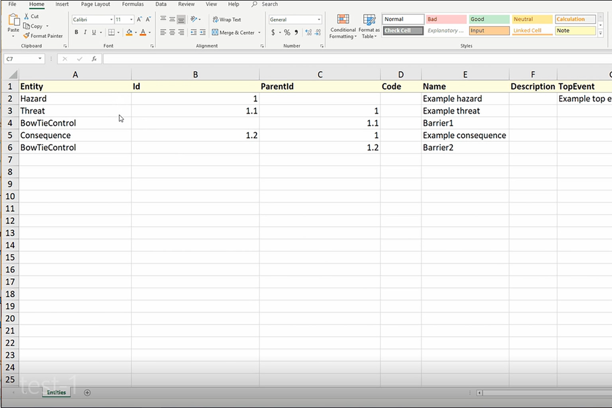Apply the Check Cell style
The width and height of the screenshot is (612, 408).
pos(403,31)
